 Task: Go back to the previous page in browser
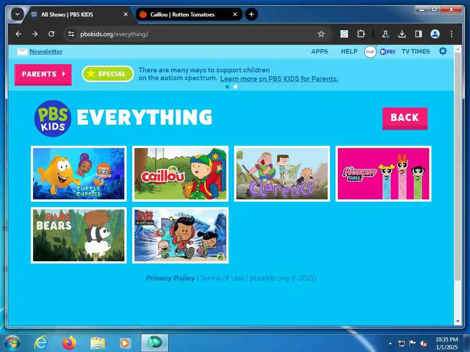[x=18, y=34]
